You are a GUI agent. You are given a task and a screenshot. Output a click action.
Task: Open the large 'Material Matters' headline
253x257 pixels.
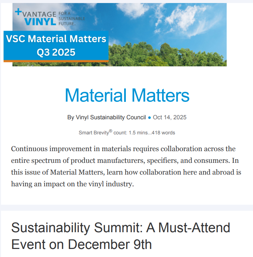(127, 95)
